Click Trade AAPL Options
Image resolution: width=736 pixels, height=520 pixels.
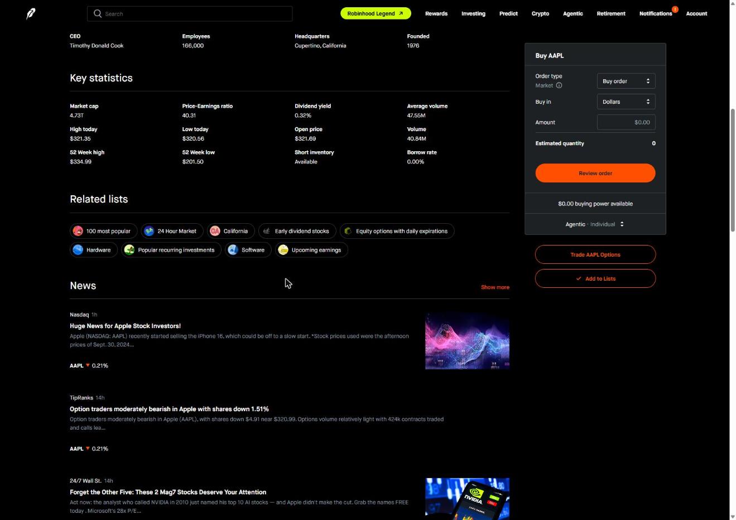(595, 254)
